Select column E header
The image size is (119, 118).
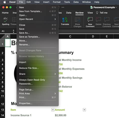(x=107, y=36)
